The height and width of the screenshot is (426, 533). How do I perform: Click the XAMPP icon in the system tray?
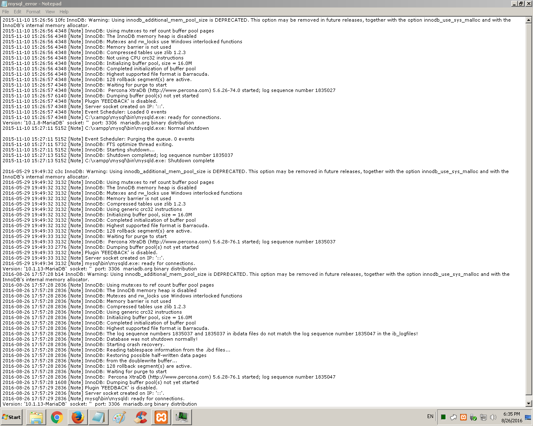pos(463,417)
